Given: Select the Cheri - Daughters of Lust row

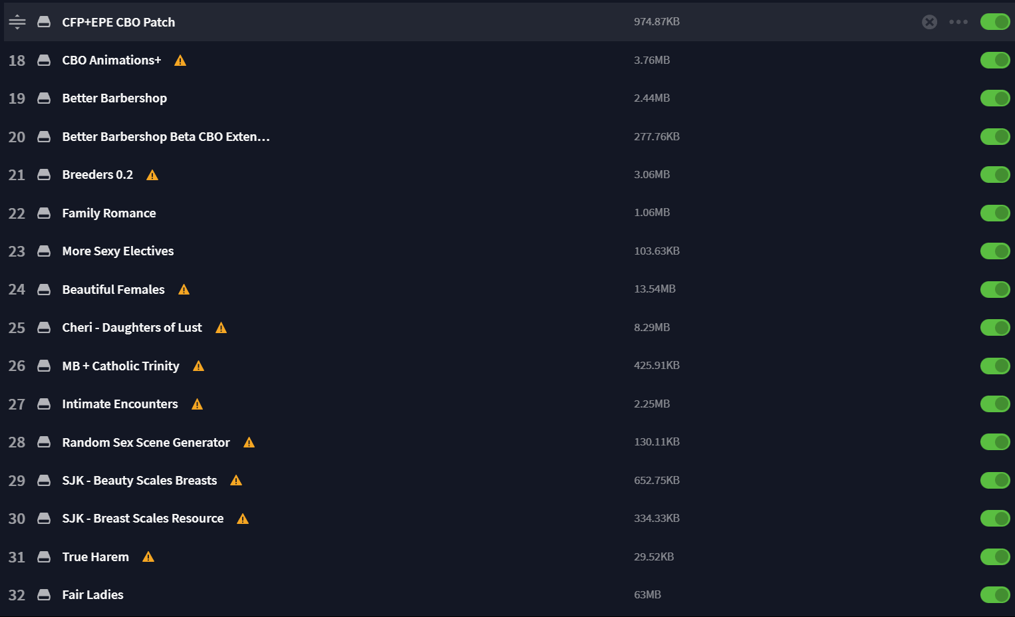Looking at the screenshot, I should 507,328.
